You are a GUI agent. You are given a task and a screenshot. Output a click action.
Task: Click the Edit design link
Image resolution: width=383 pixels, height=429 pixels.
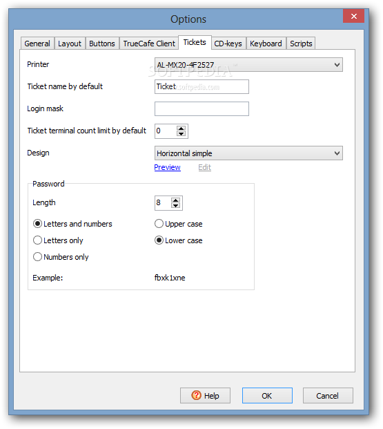205,167
